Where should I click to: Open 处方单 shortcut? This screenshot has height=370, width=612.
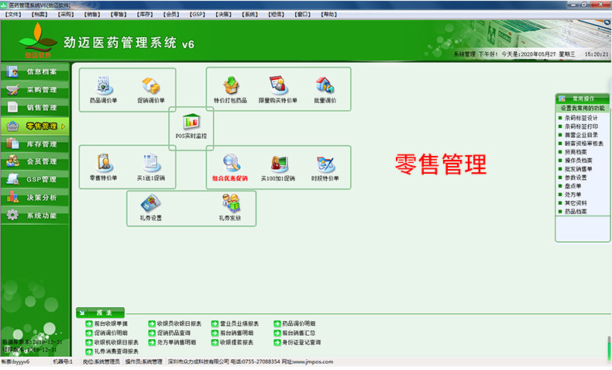point(573,195)
